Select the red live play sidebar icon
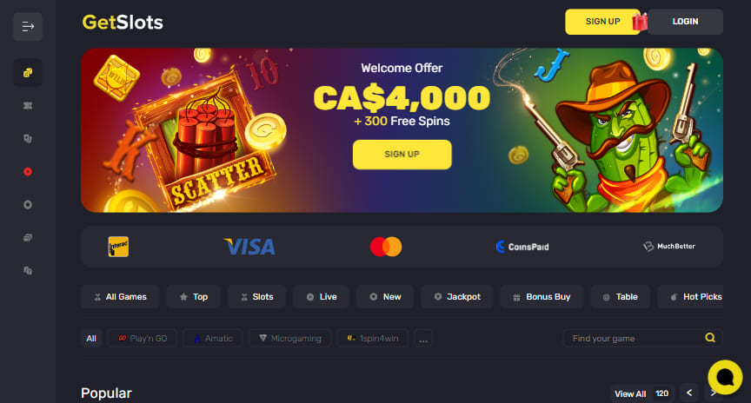The image size is (751, 403). tap(28, 172)
